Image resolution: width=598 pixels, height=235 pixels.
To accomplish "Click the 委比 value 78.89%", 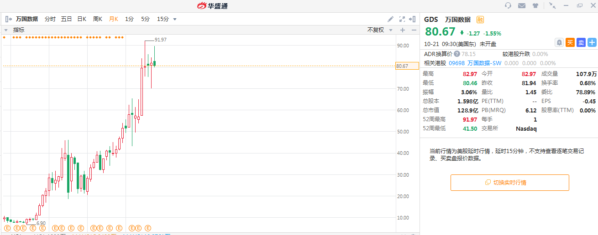I will pos(586,92).
